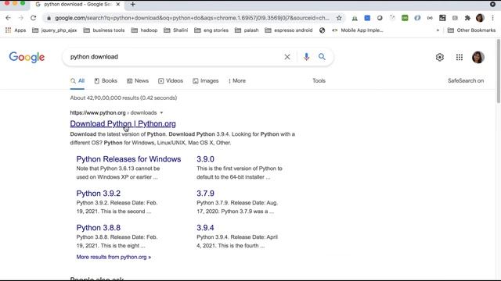Open the Apps bookmarks shortcut

pos(16,30)
